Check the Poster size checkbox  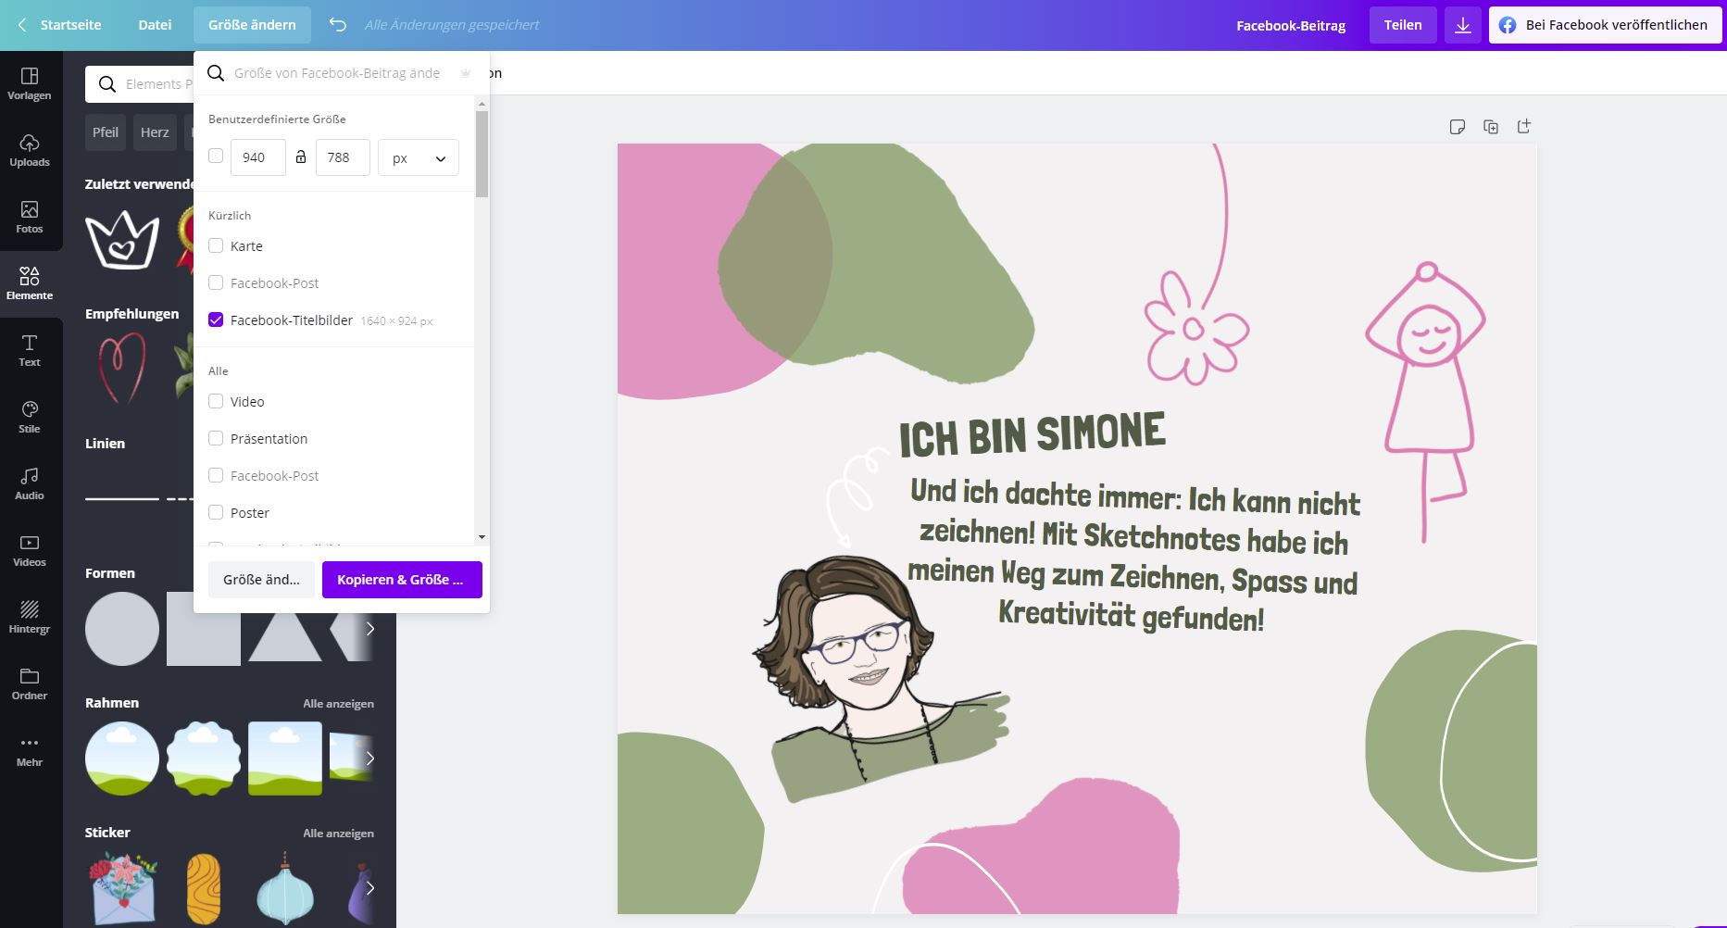(x=216, y=512)
